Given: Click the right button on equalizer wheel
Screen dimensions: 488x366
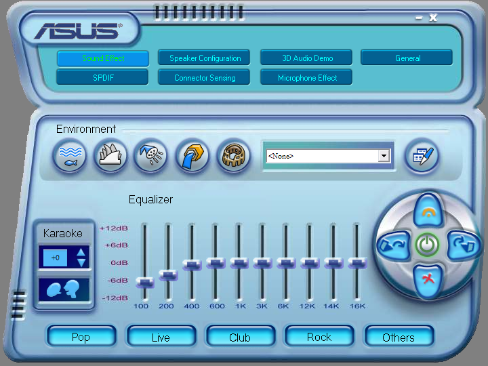Looking at the screenshot, I should 462,245.
